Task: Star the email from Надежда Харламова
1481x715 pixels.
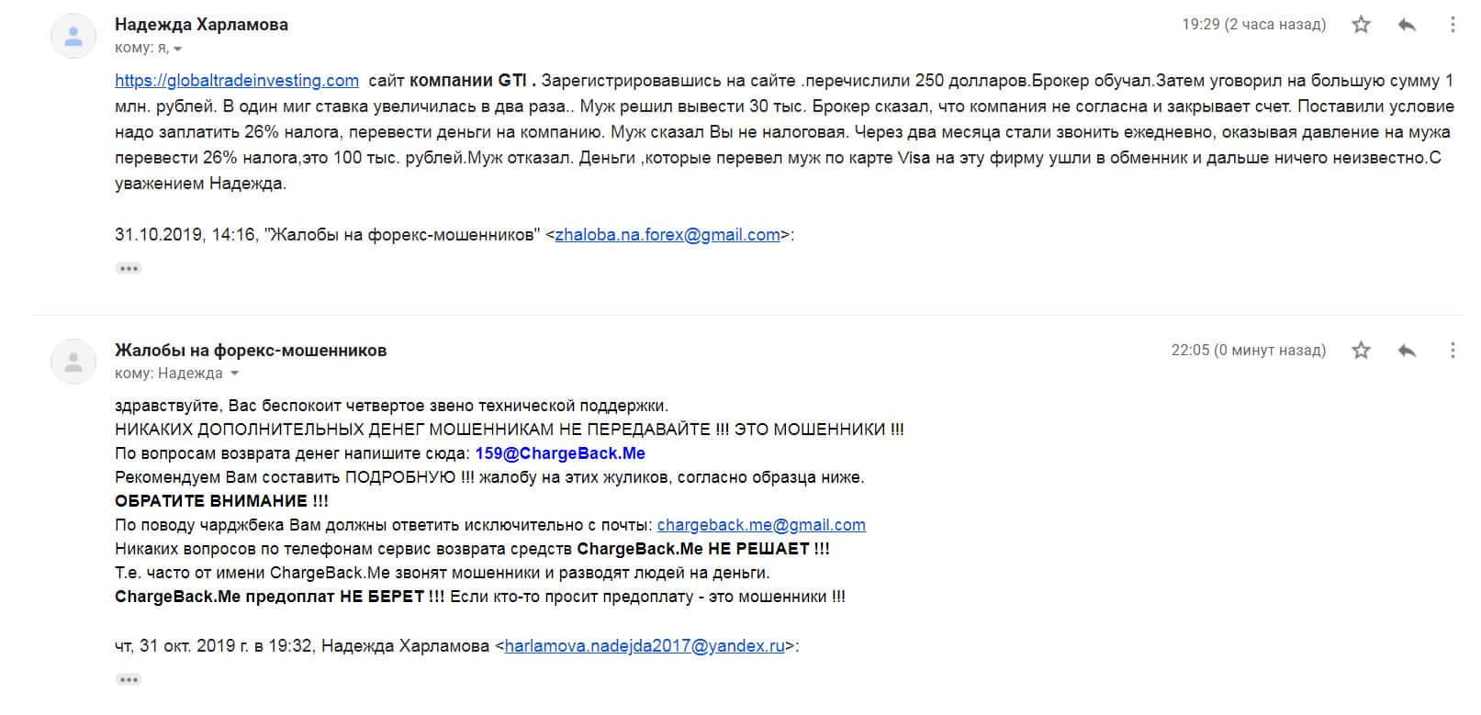Action: tap(1361, 25)
